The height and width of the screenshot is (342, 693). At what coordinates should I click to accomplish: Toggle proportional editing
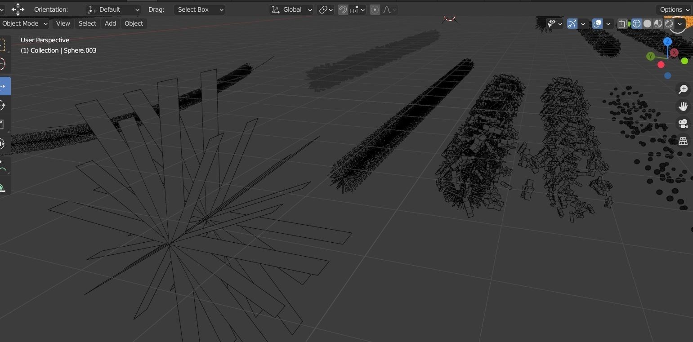pyautogui.click(x=375, y=9)
